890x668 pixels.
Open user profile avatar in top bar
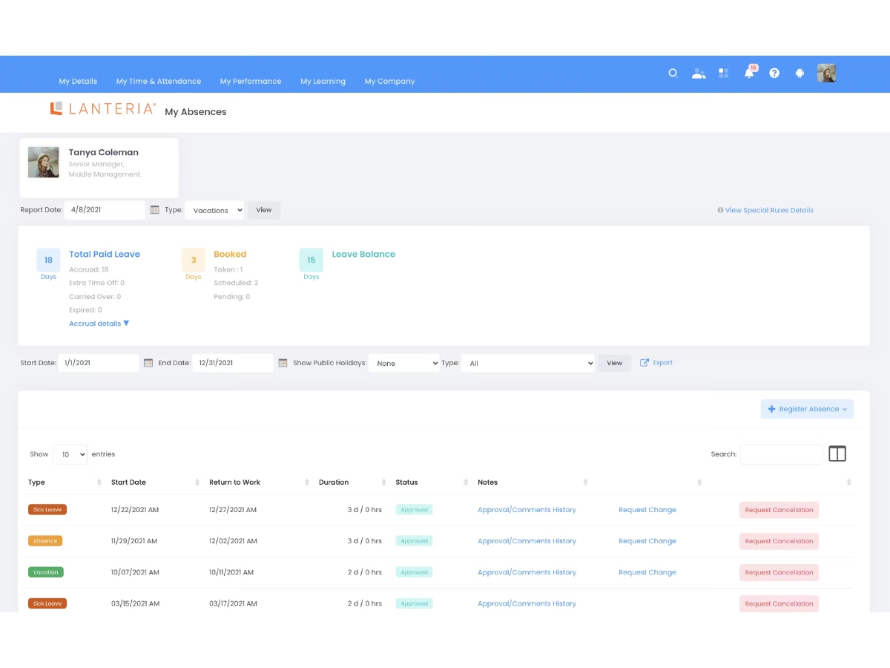coord(827,73)
